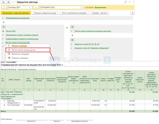Add Закрытие месяца to favorites via star
159x124 pixels.
[x=14, y=2]
